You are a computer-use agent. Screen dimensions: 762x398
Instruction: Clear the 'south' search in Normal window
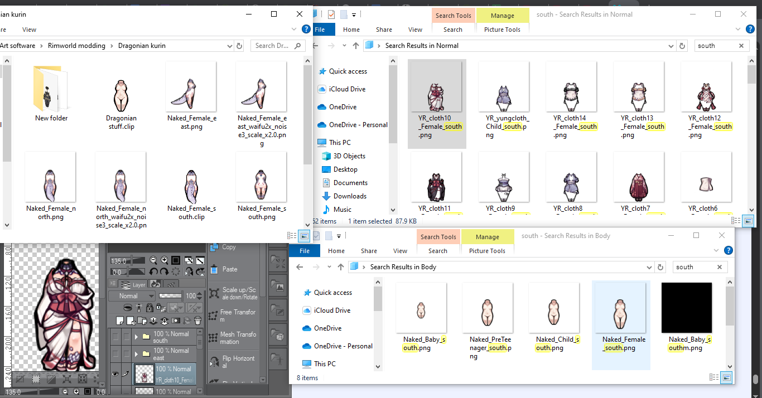741,46
